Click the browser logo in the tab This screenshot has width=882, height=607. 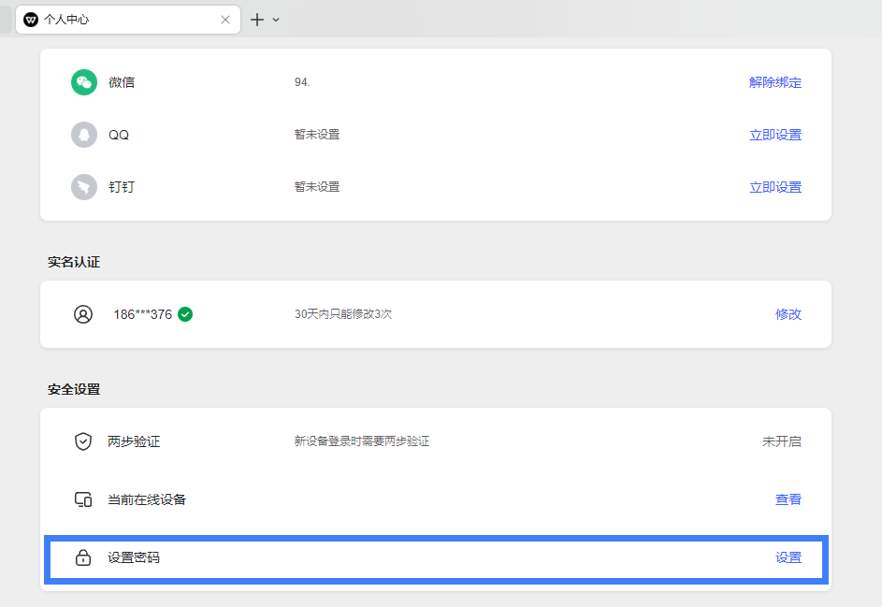31,19
